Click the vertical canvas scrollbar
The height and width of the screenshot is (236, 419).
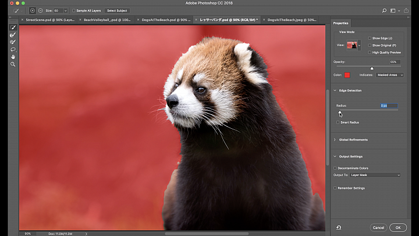click(327, 128)
